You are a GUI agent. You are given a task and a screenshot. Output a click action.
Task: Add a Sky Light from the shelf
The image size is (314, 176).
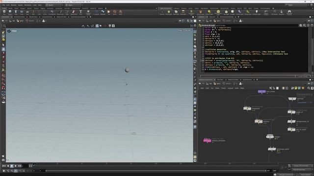point(226,12)
